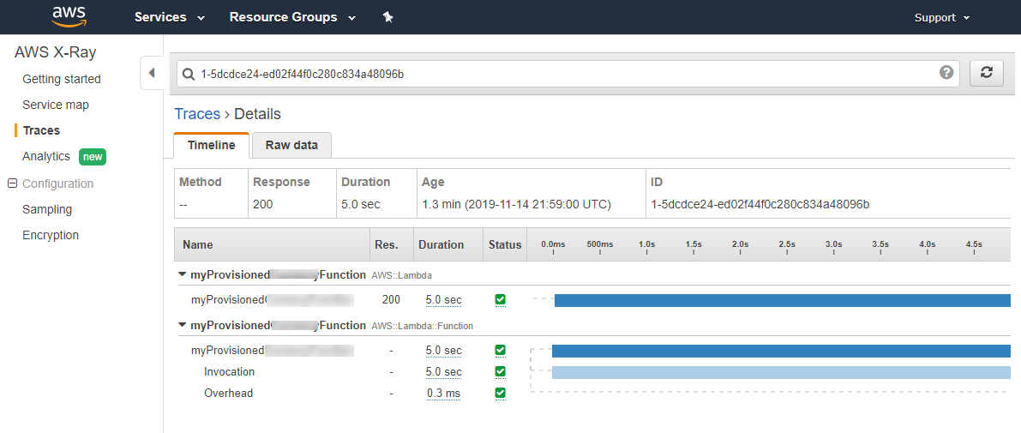Click into the trace ID search field

click(x=567, y=75)
